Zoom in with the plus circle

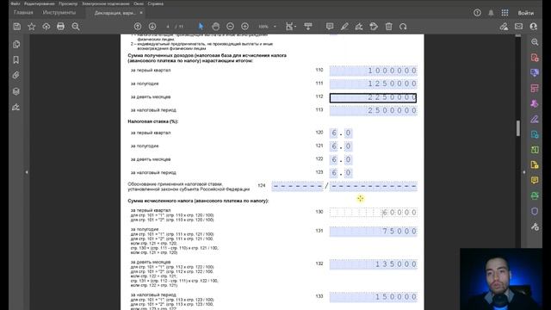(x=245, y=27)
